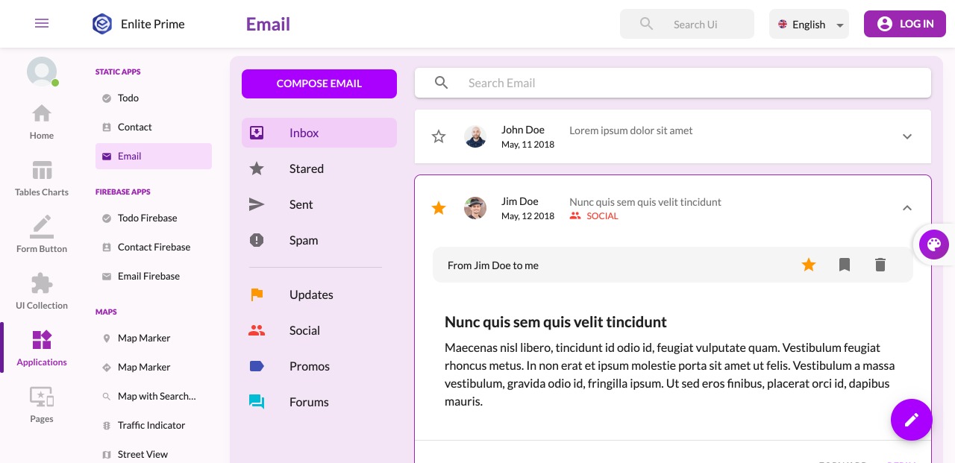Filter by Social label

(x=319, y=330)
